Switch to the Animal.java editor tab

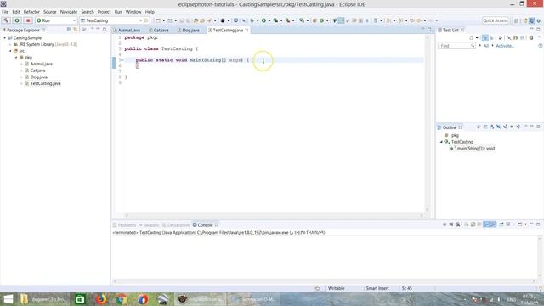[x=127, y=31]
